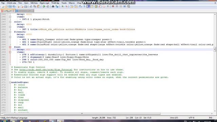Open Find with the binoculars icon
Screen dimensions: 217x122
pos(53,6)
